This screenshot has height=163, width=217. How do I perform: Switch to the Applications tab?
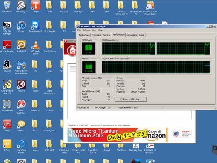point(84,35)
